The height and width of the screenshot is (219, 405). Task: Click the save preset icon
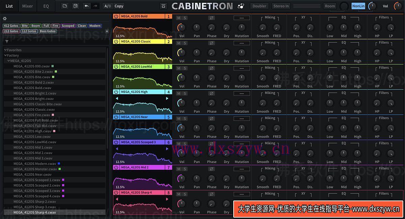(76, 6)
